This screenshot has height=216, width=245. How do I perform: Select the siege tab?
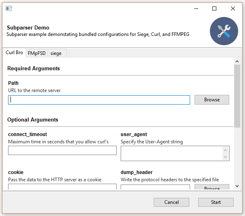[x=56, y=53]
